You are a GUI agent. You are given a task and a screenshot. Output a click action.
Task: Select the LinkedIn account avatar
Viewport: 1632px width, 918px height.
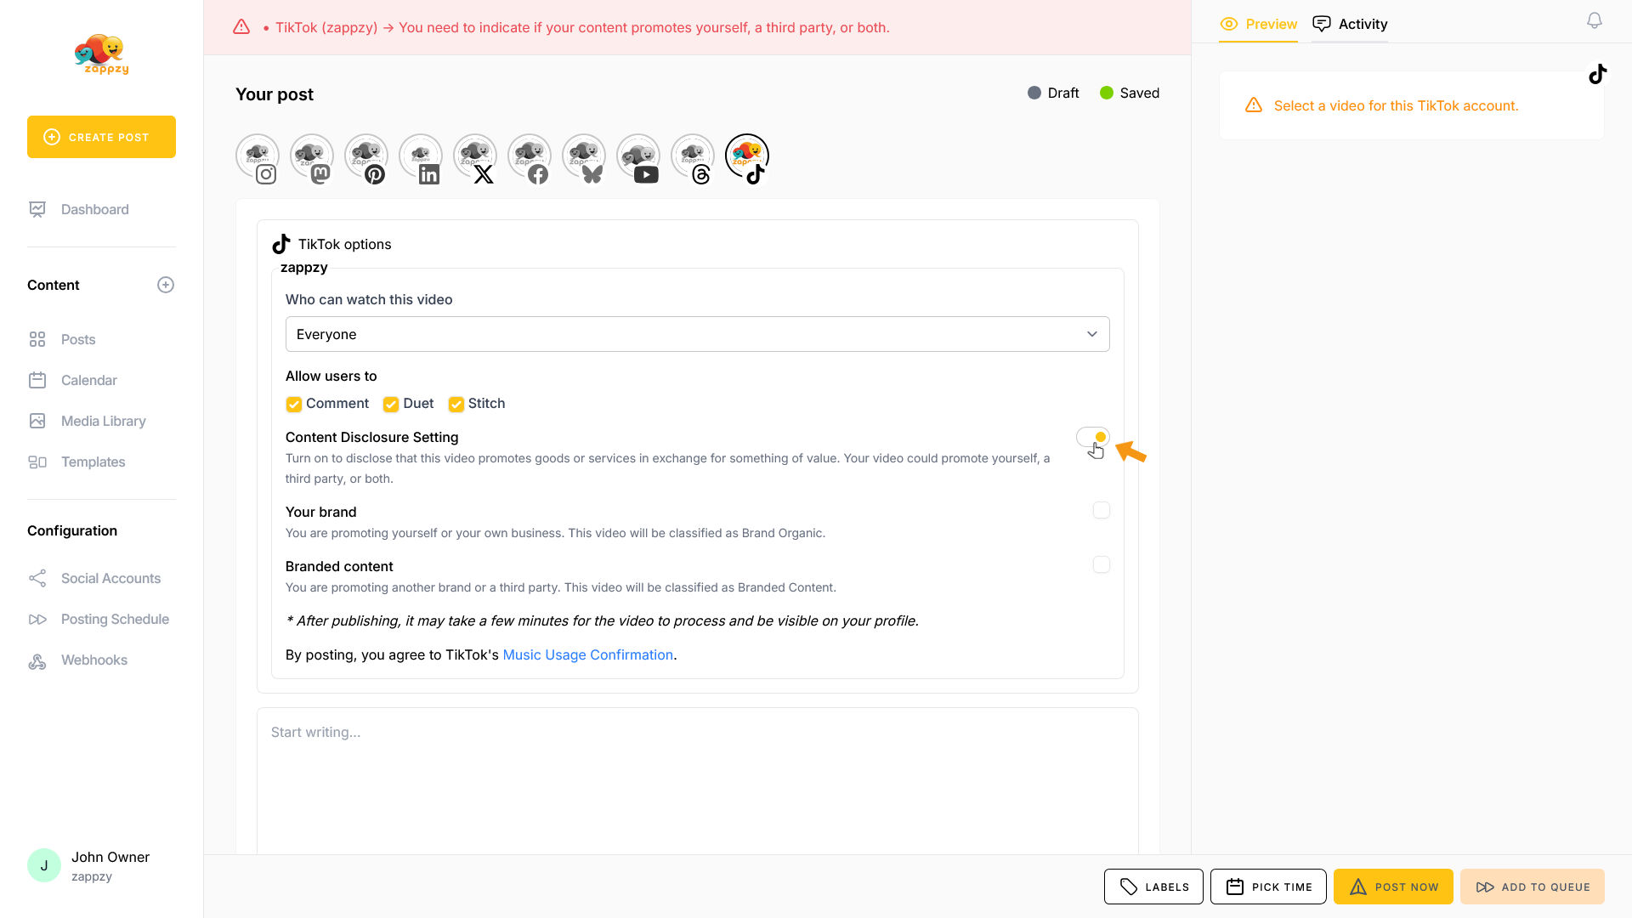click(x=420, y=157)
